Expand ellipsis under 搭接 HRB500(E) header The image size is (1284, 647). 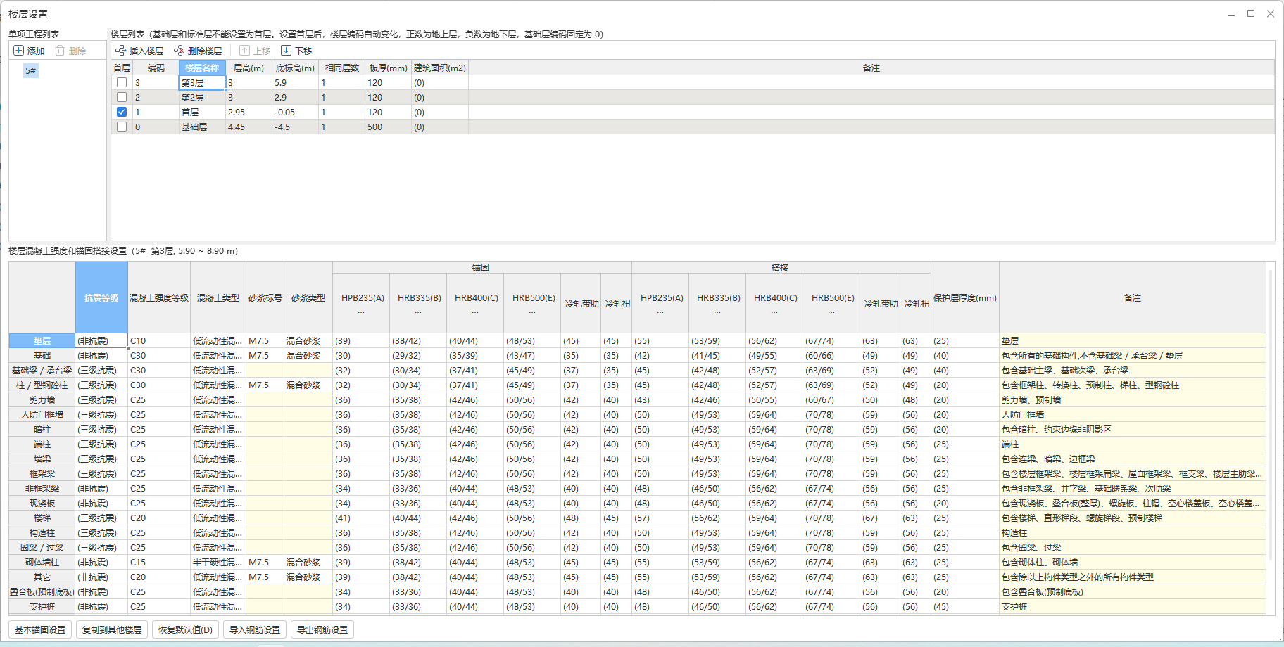pos(831,311)
